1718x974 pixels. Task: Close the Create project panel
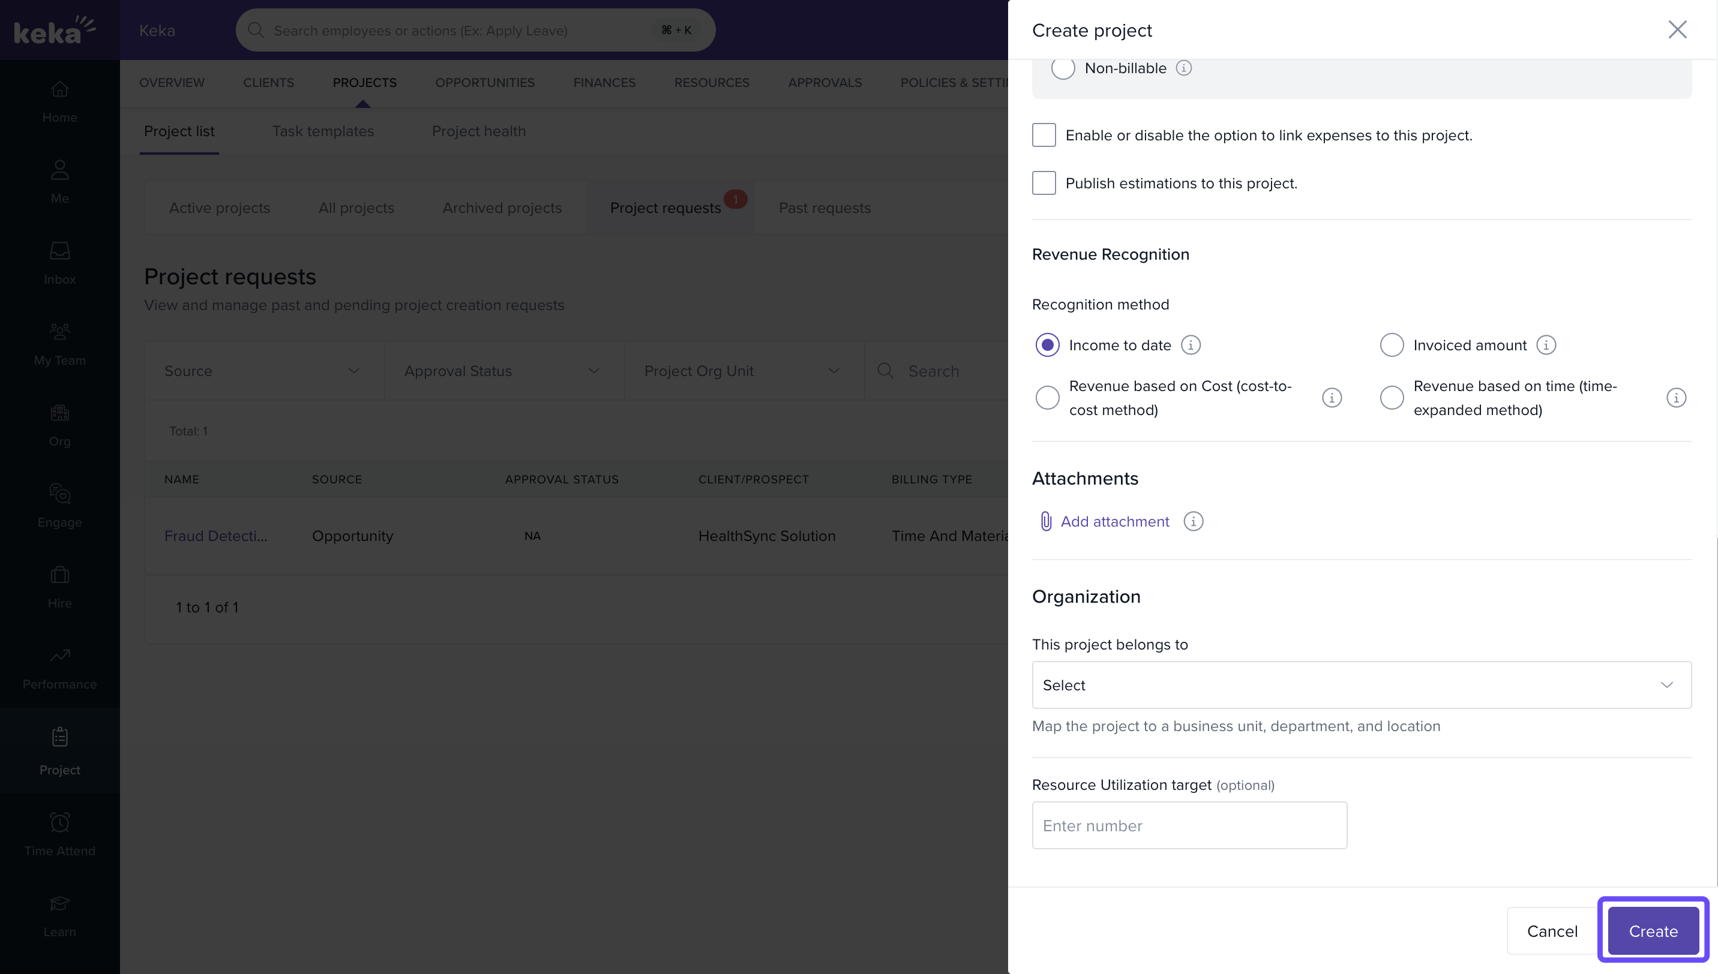point(1677,29)
